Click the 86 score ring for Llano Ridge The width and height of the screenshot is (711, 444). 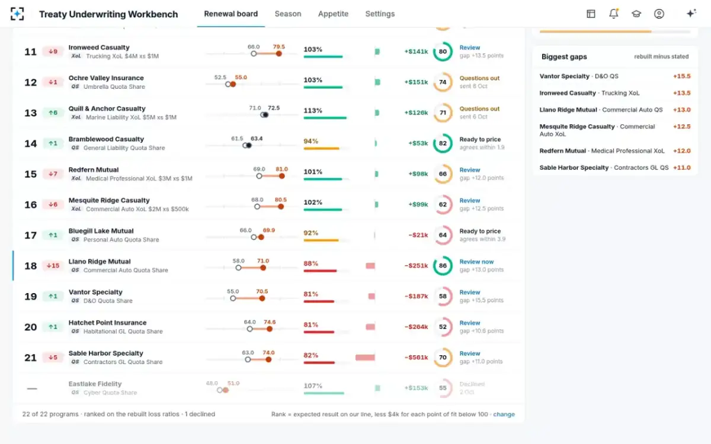pos(443,266)
